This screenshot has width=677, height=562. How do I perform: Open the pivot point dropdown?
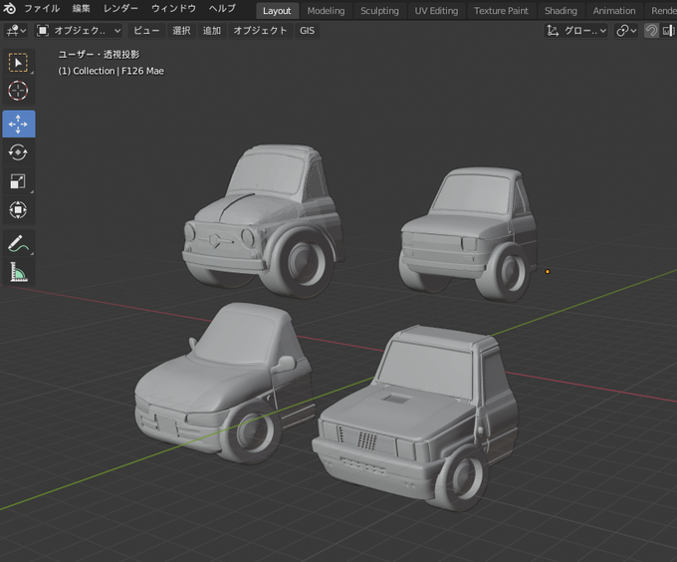626,31
